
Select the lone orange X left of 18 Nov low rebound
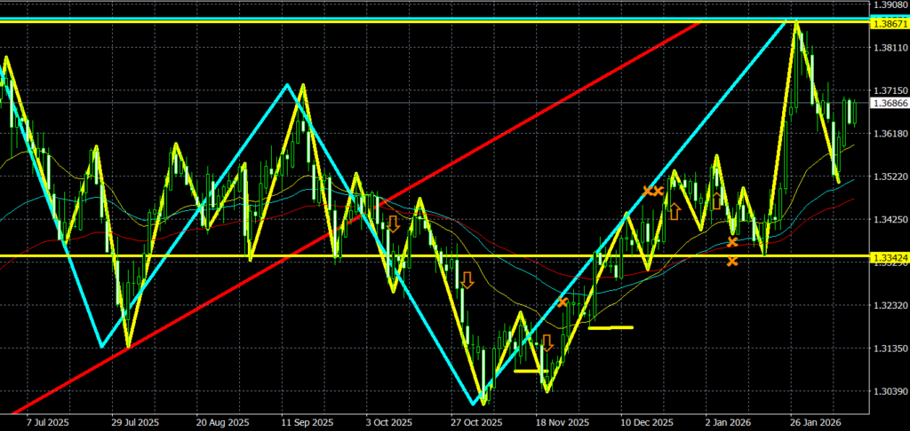[x=563, y=302]
